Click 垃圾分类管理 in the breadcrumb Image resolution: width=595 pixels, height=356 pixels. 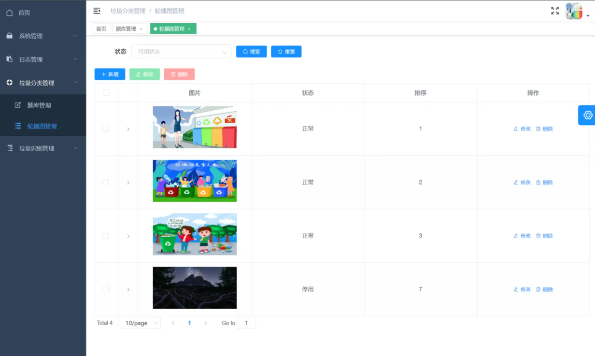point(127,11)
